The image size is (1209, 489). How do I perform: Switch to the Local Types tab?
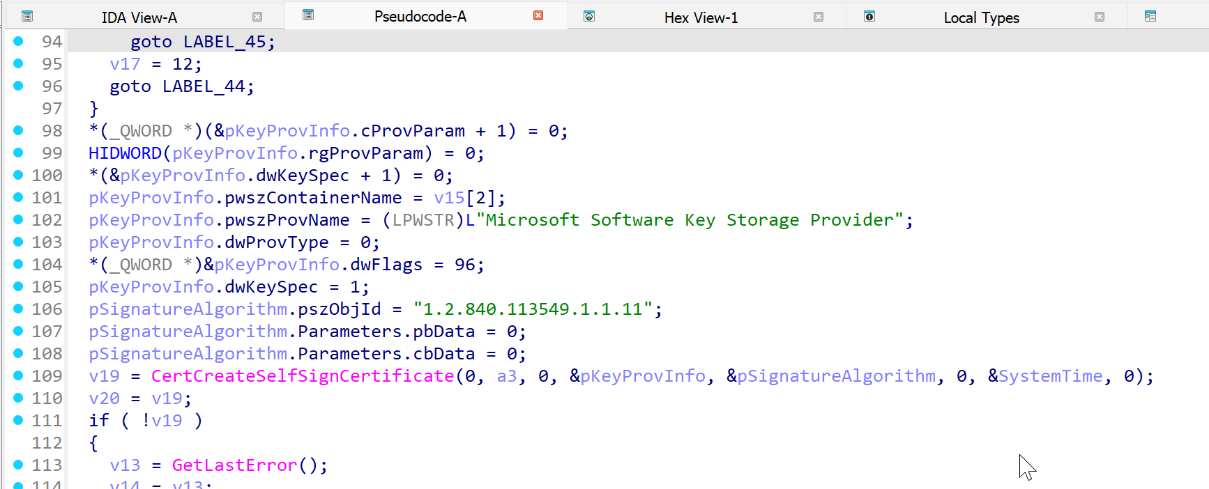tap(981, 17)
